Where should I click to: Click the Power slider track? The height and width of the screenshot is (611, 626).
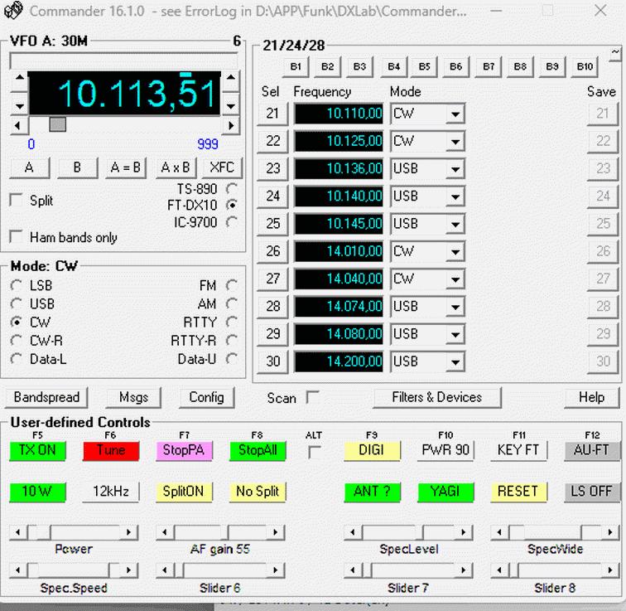pos(91,531)
